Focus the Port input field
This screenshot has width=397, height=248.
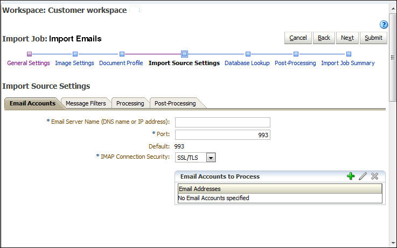(222, 134)
